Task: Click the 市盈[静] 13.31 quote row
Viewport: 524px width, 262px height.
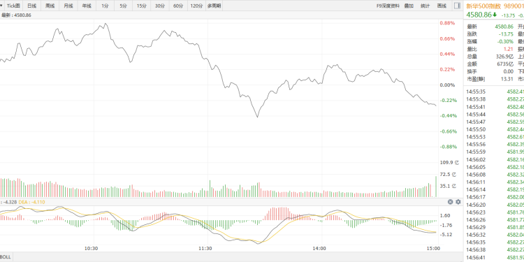Action: (x=490, y=79)
